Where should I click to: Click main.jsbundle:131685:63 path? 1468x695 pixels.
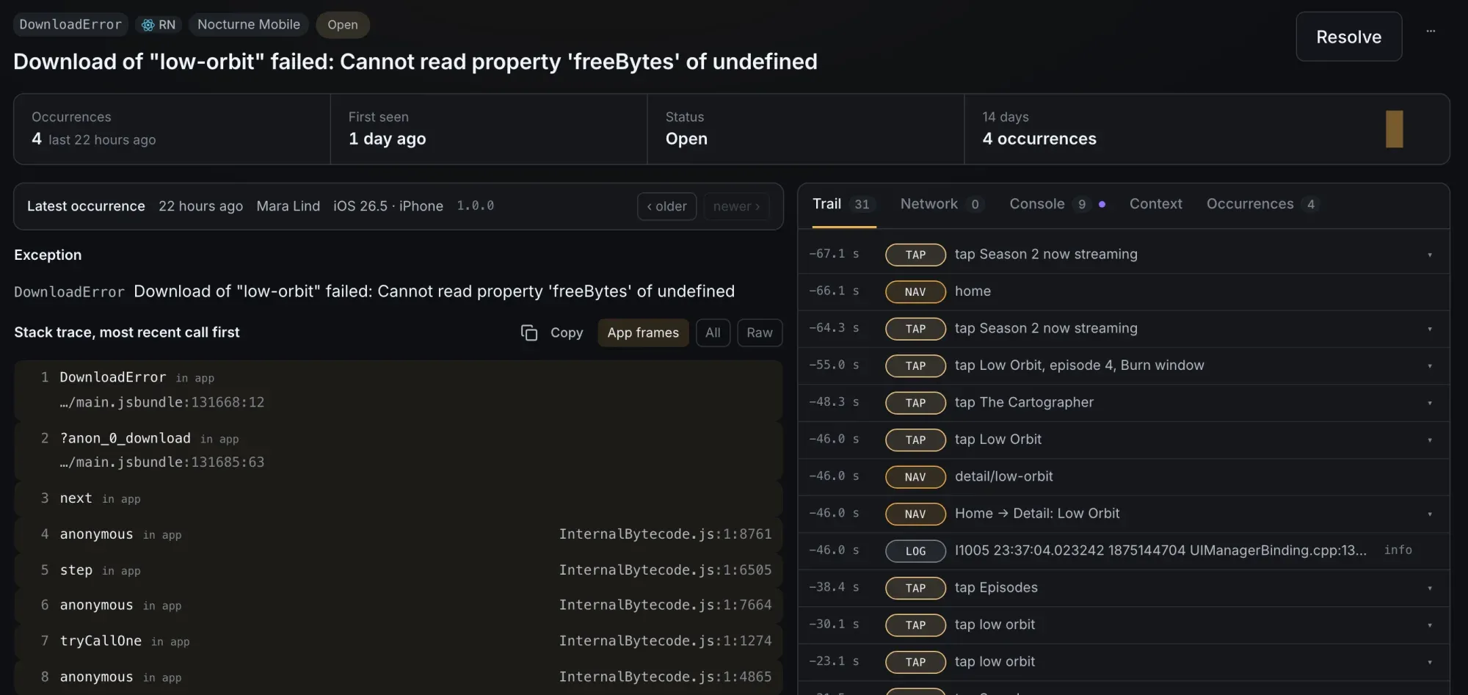pos(162,462)
